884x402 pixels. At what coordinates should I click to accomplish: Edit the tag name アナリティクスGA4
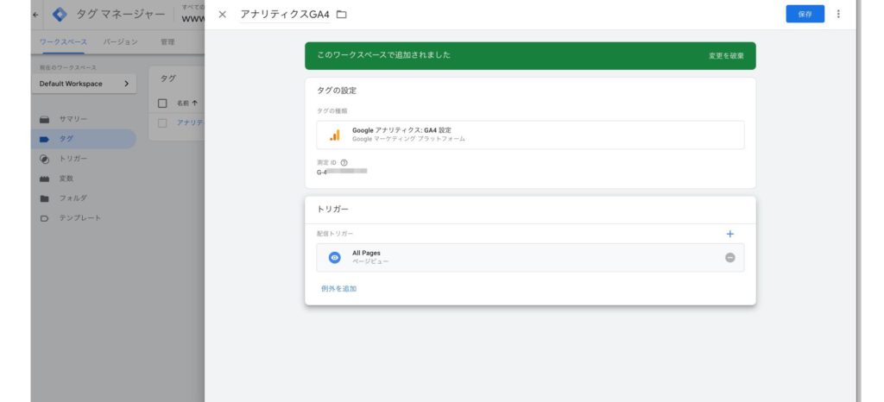click(x=285, y=15)
